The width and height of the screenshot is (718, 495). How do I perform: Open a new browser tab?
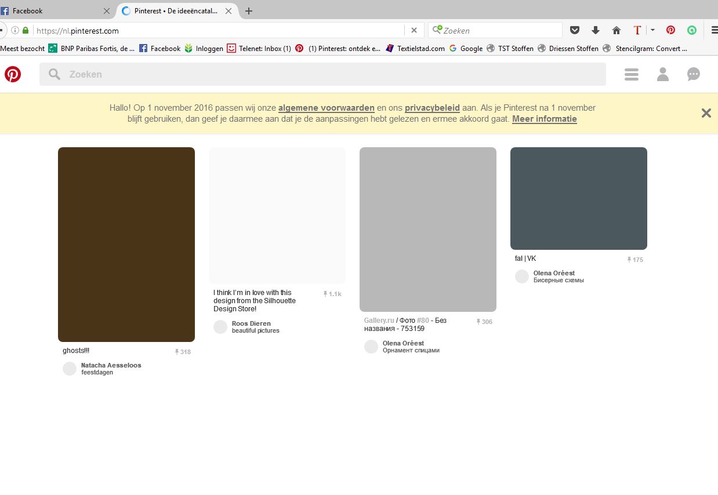pos(249,11)
